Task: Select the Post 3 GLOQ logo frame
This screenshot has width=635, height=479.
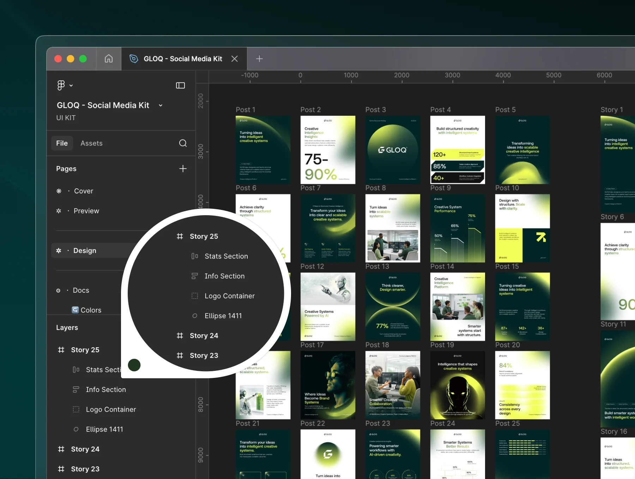Action: 393,150
